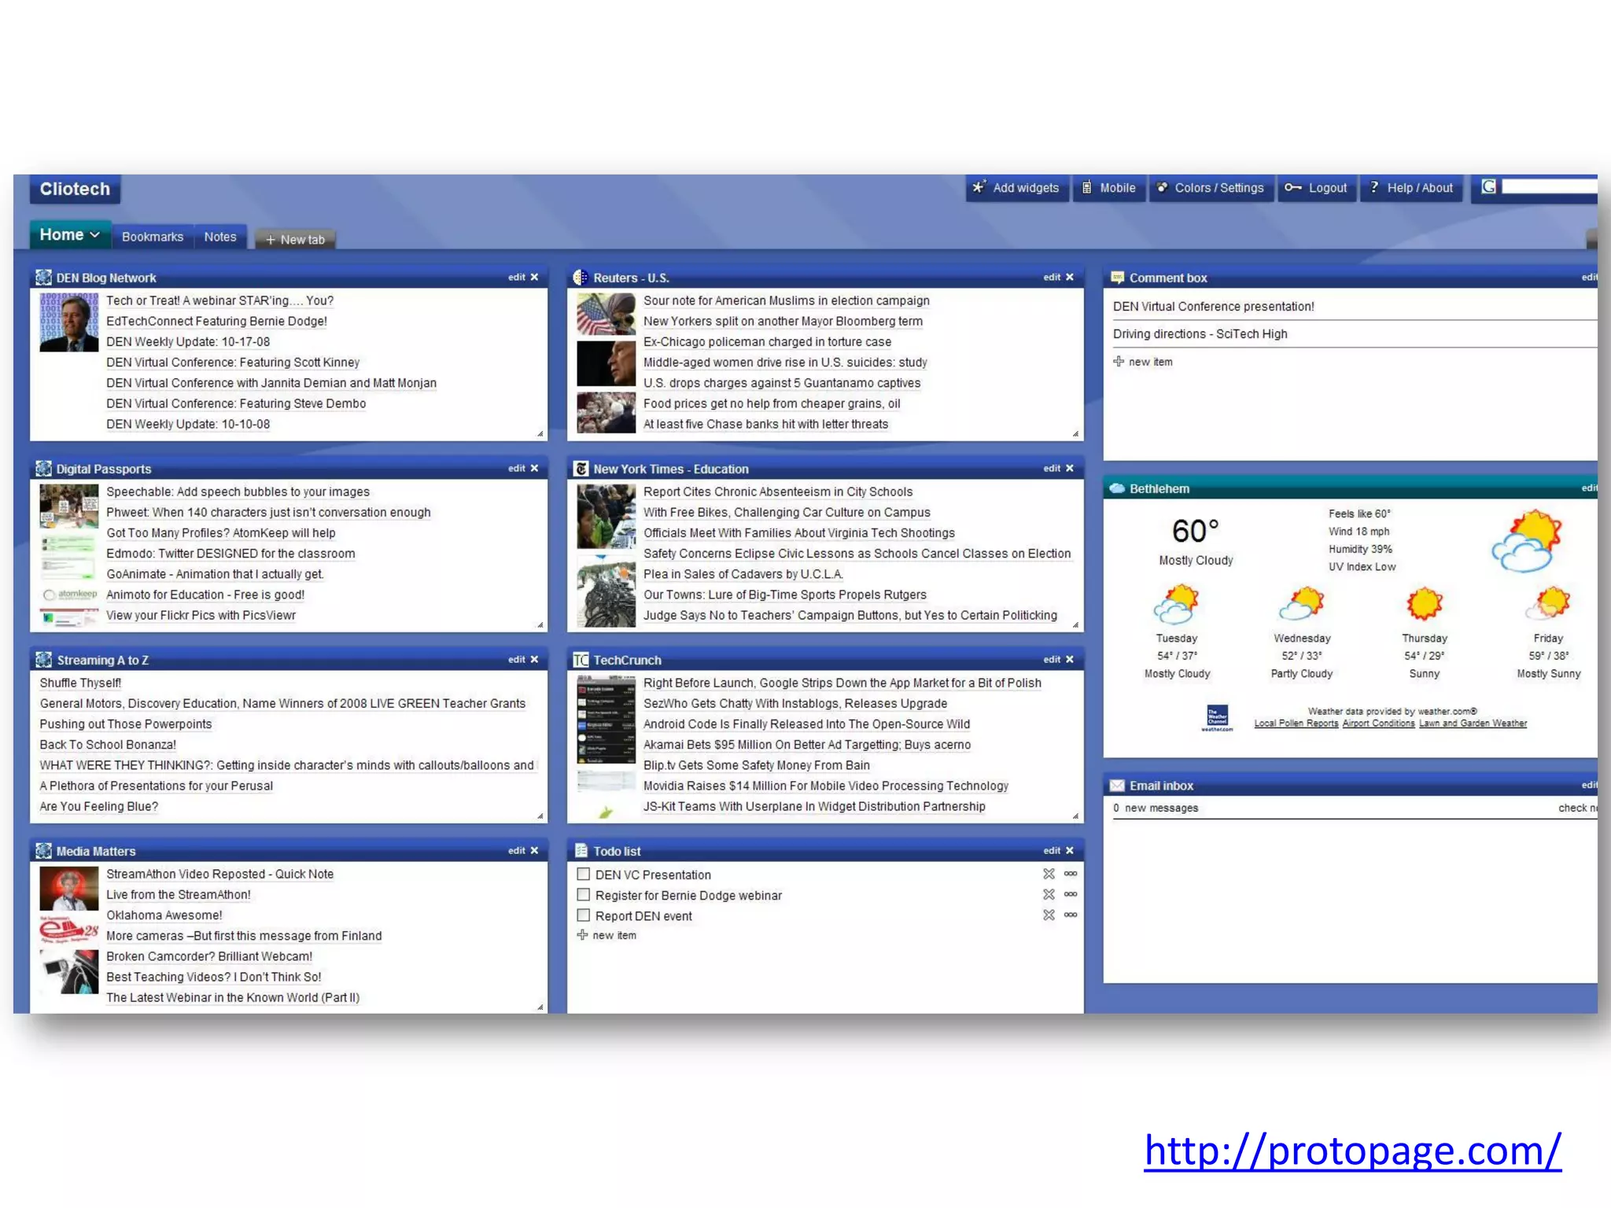1611x1208 pixels.
Task: Open Speechable: Add speech bubbles post
Action: 238,492
